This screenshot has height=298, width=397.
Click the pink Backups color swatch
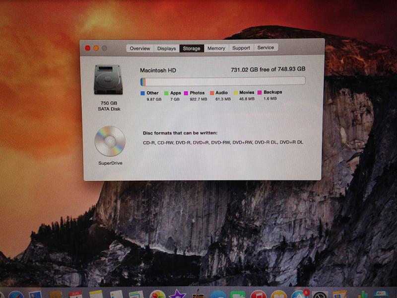(260, 92)
